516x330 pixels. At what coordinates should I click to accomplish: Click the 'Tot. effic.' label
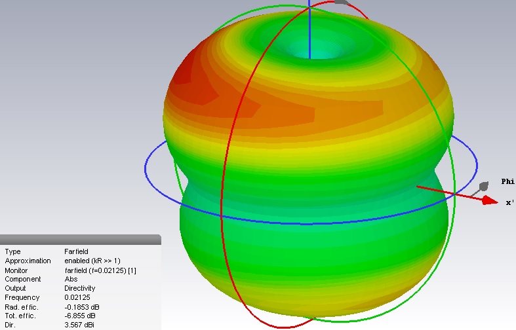pyautogui.click(x=20, y=316)
